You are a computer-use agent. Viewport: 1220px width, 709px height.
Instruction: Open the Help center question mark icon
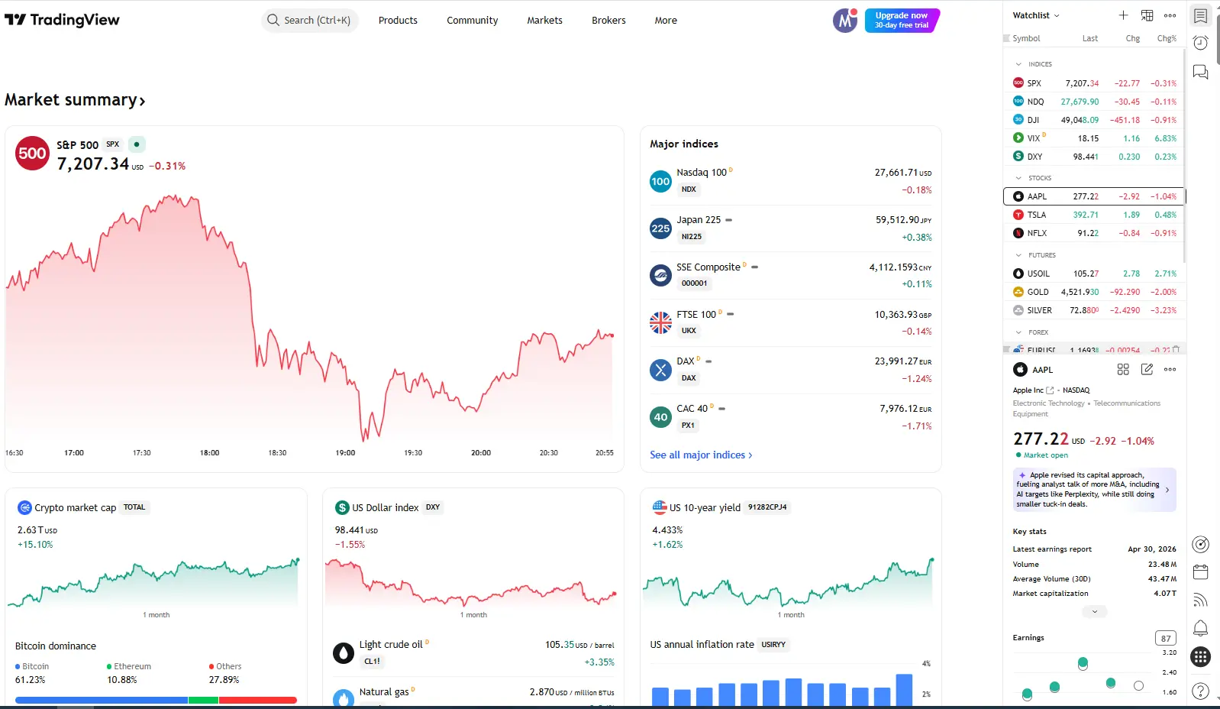coord(1201,691)
